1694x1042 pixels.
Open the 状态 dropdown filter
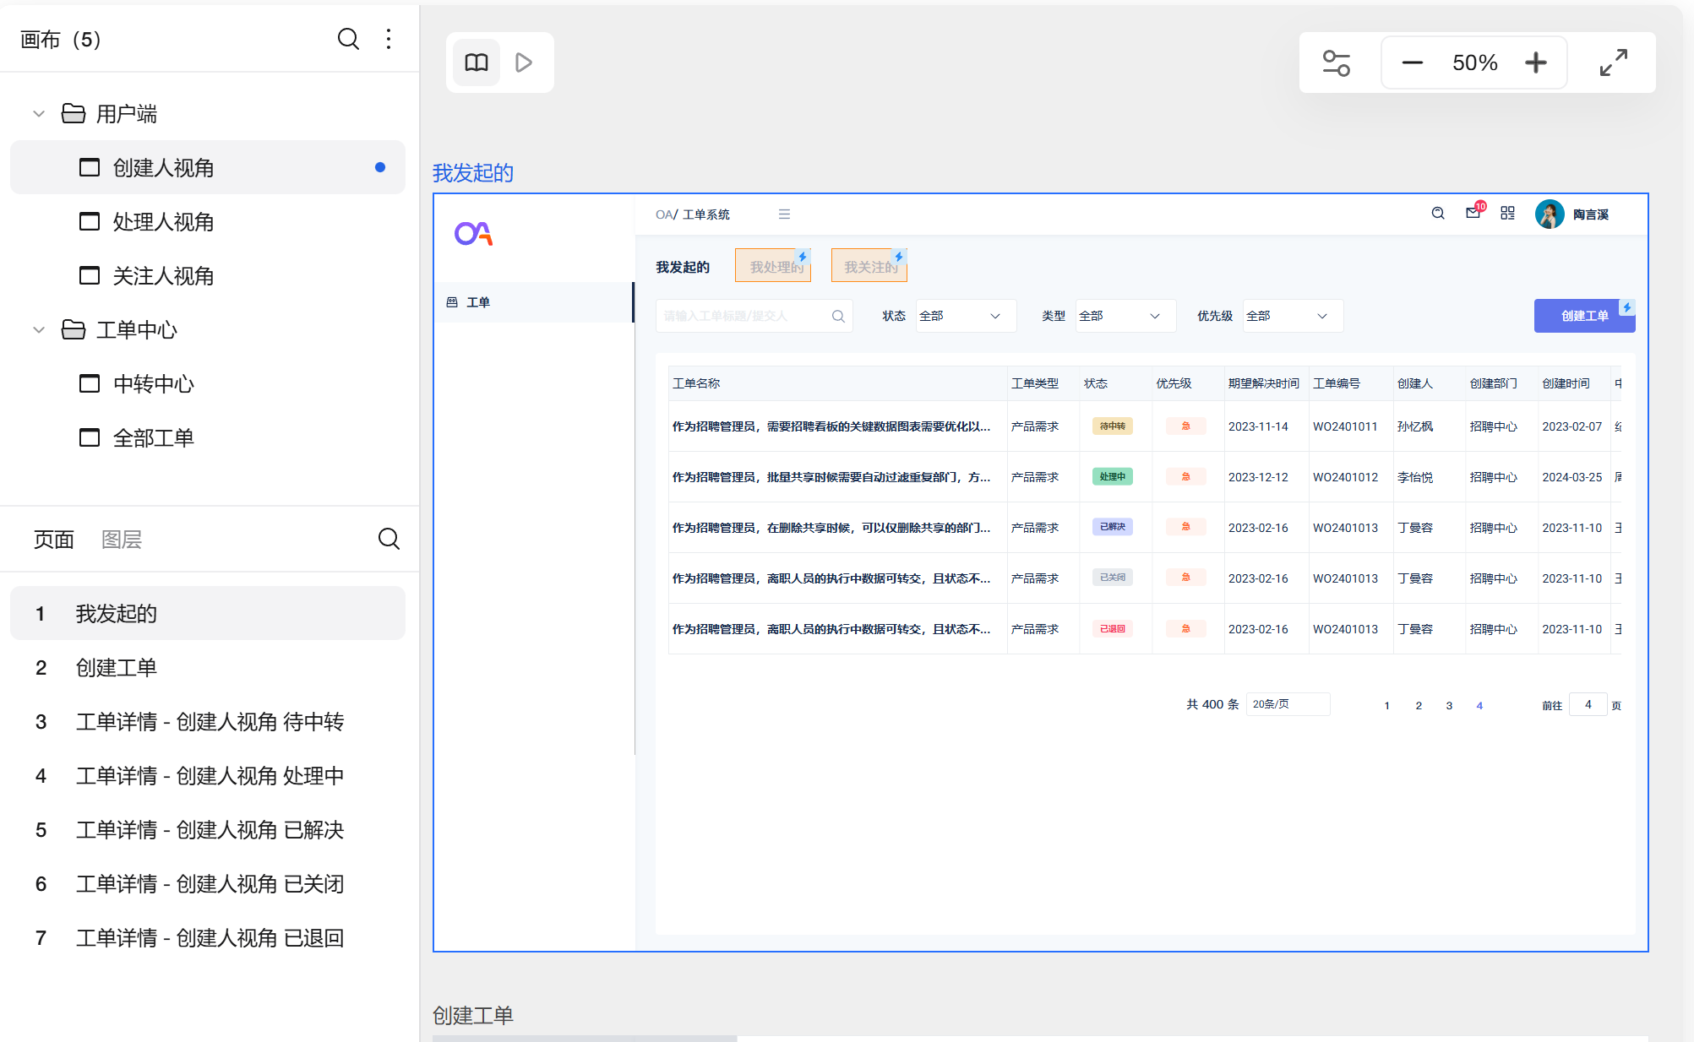[964, 316]
